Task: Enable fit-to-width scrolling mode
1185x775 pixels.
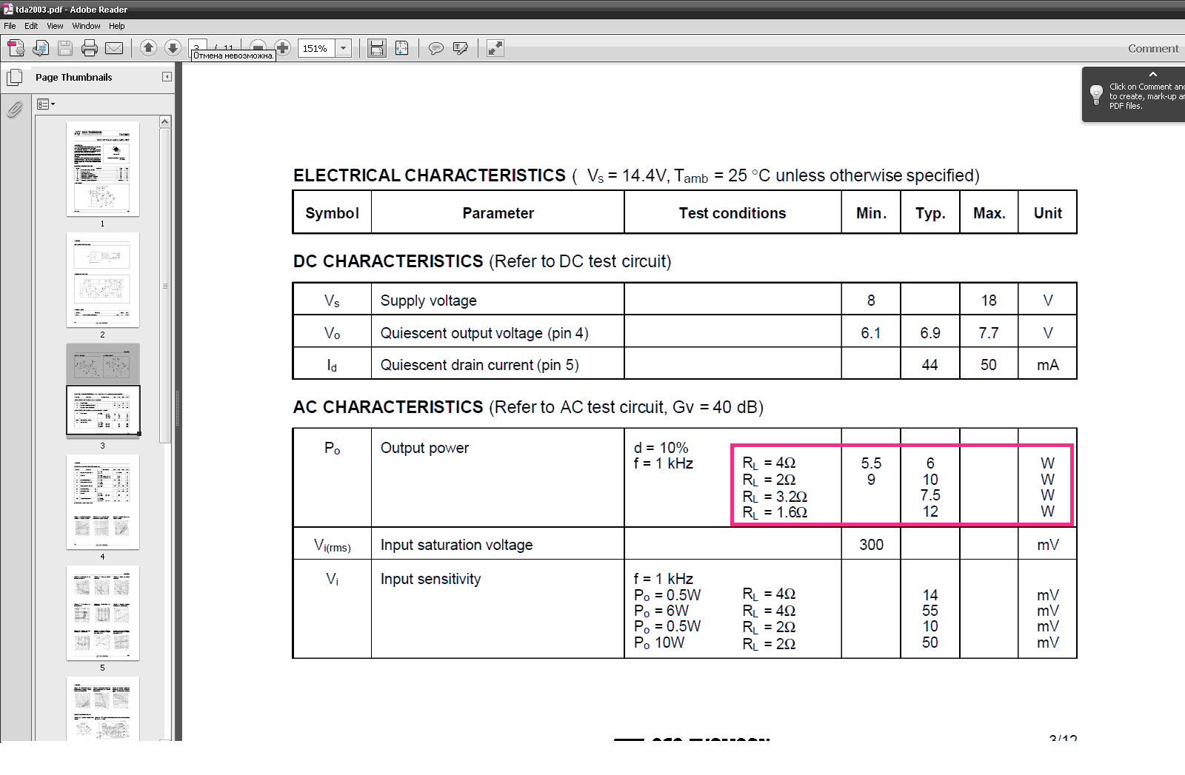Action: tap(377, 49)
